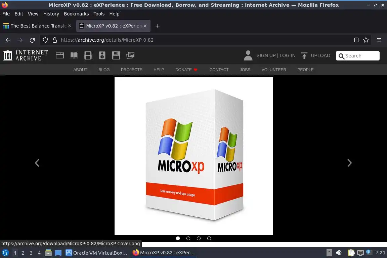Select the fourth carousel dot
The width and height of the screenshot is (387, 258).
pos(209,238)
